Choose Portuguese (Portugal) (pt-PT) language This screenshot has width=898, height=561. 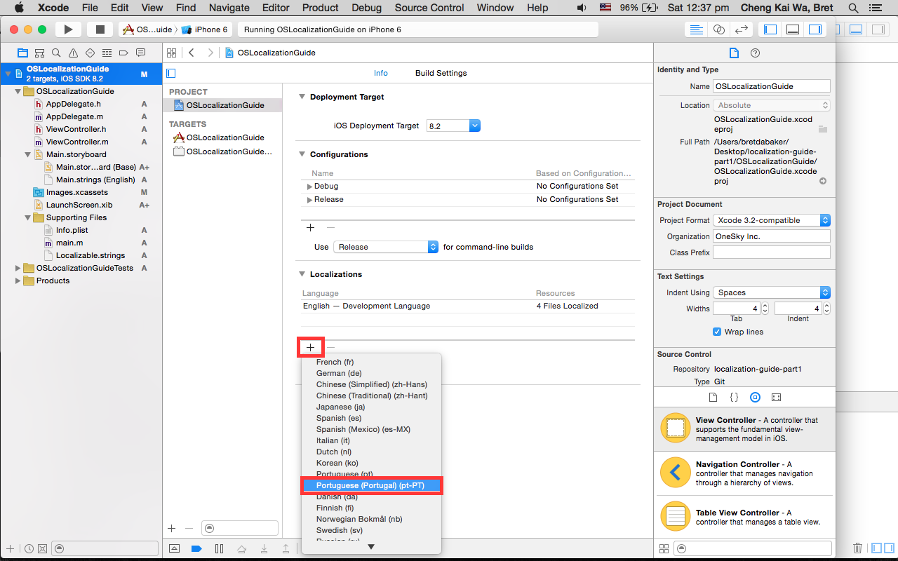click(372, 485)
